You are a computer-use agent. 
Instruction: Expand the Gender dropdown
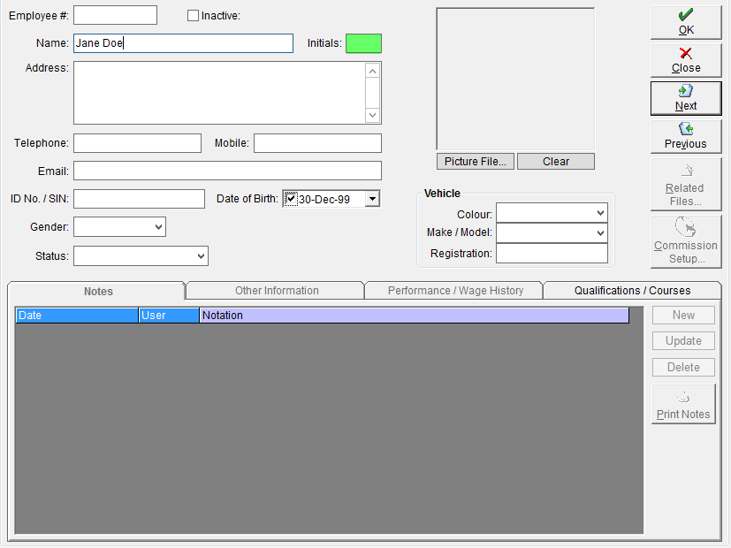tap(158, 227)
